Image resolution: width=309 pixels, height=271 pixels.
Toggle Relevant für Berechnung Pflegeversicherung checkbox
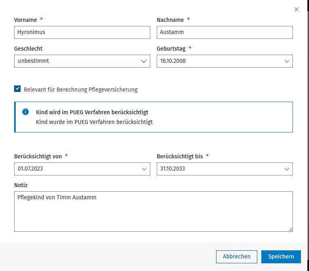click(x=17, y=89)
